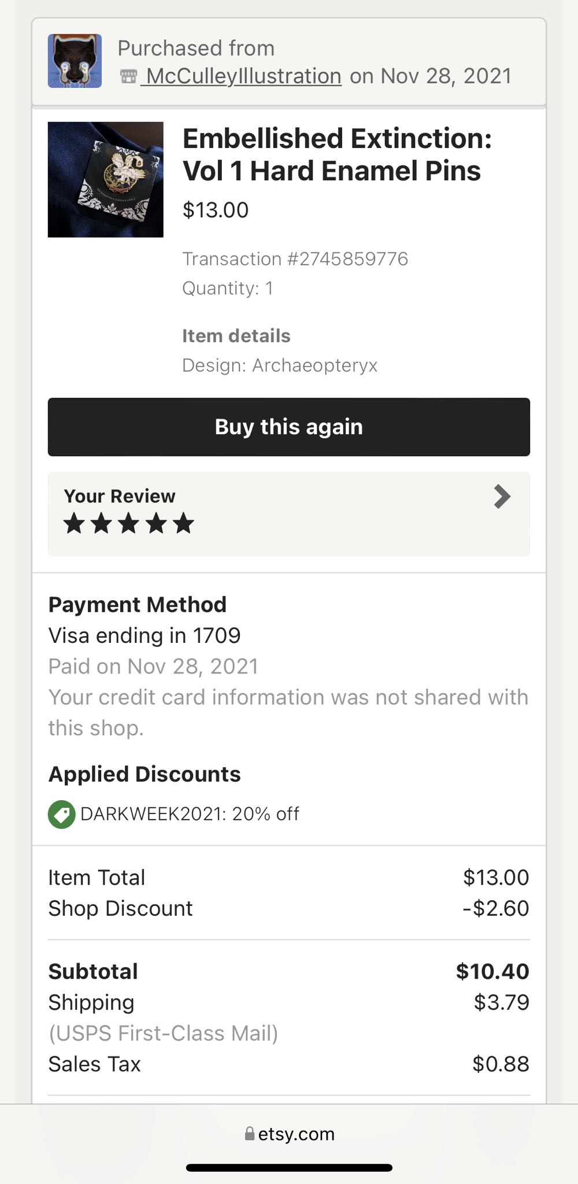Click the Your Review heading
The width and height of the screenshot is (578, 1184).
coord(120,496)
